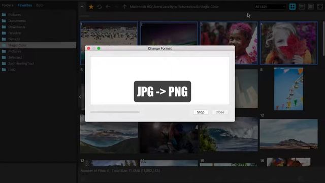Image resolution: width=325 pixels, height=183 pixels.
Task: Close Change Format dialog with red button
Action: [x=89, y=48]
